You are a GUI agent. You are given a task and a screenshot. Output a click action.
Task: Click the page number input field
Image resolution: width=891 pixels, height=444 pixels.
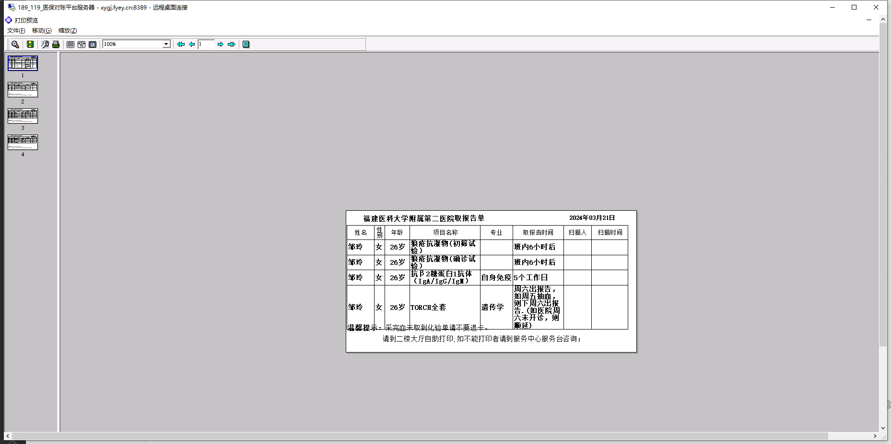206,44
